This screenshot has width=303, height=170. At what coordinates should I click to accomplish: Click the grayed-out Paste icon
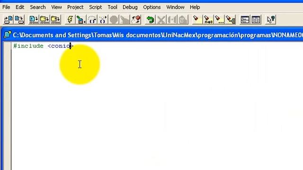click(183, 19)
